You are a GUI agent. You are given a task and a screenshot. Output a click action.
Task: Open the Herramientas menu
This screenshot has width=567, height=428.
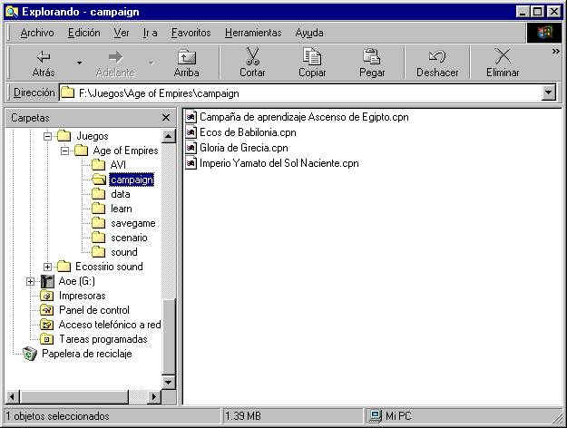pyautogui.click(x=253, y=33)
